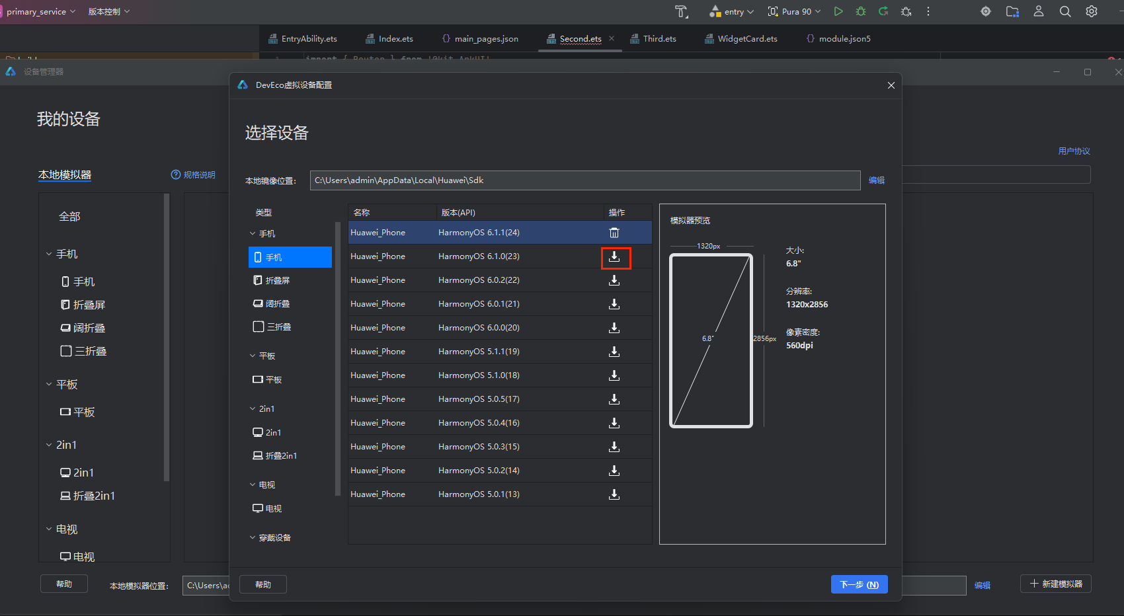Open the 规格说明 help link
Screen dimensions: 1124x616
pyautogui.click(x=193, y=174)
